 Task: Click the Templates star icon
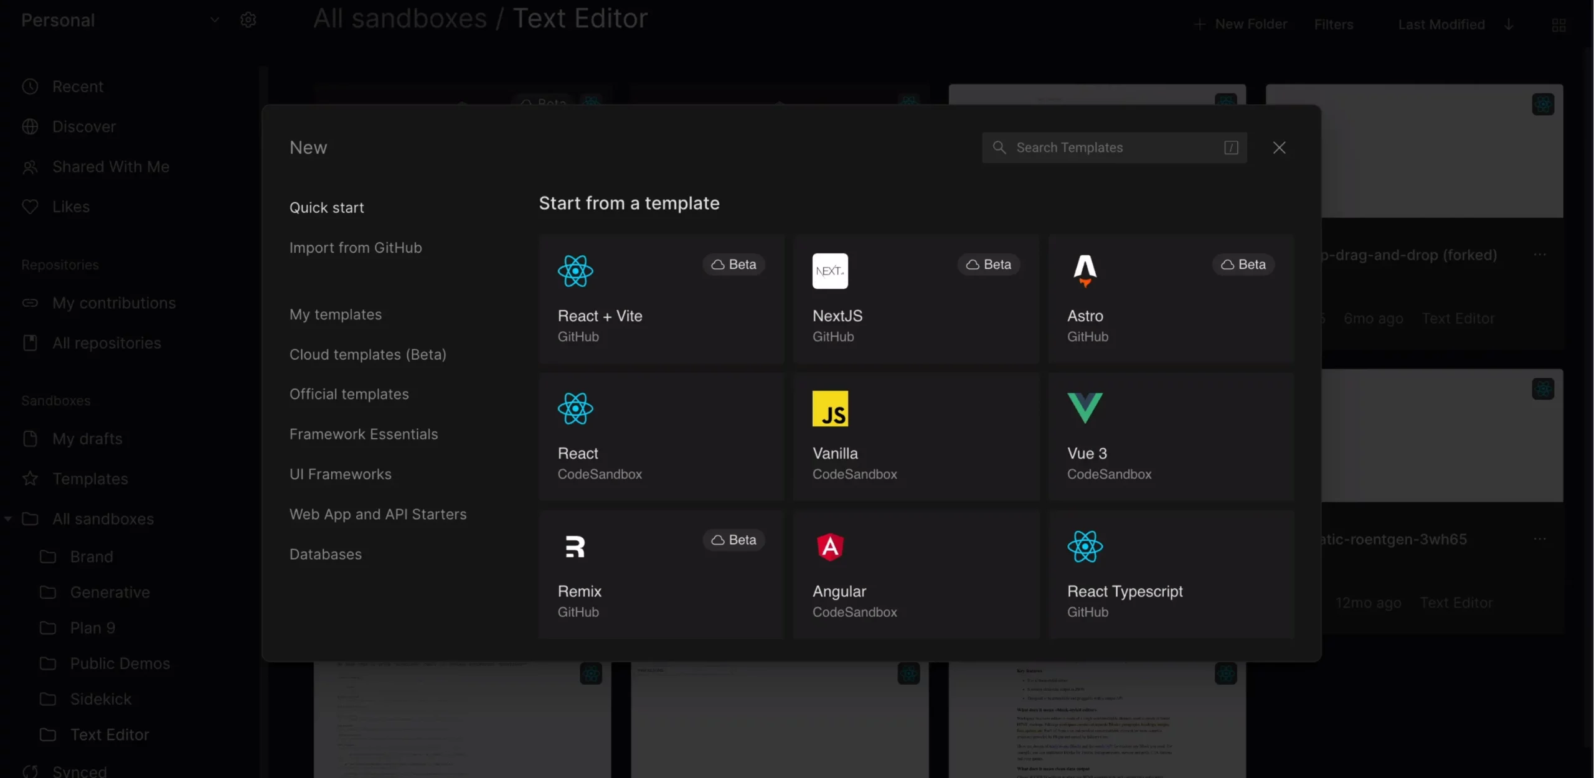(x=30, y=479)
